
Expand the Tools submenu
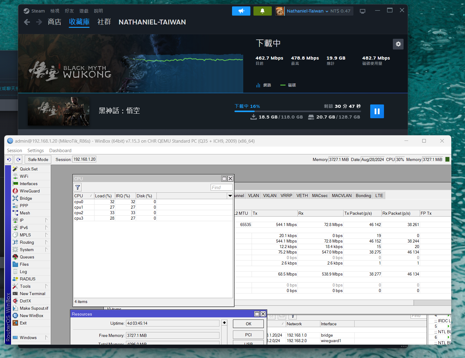click(46, 286)
